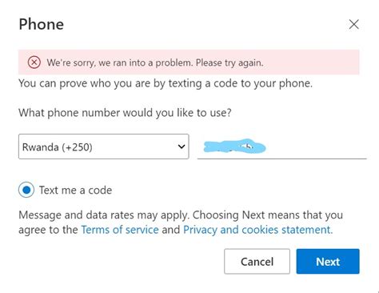Click the "You can prove who you are" sentence
The height and width of the screenshot is (293, 379).
(x=166, y=83)
